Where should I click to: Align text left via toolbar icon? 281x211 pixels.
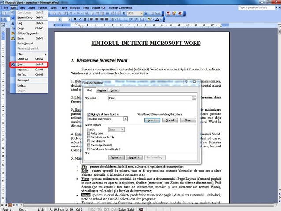[92, 19]
